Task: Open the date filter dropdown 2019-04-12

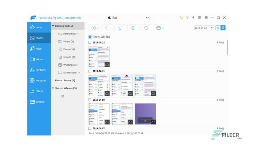Action: [x=204, y=28]
